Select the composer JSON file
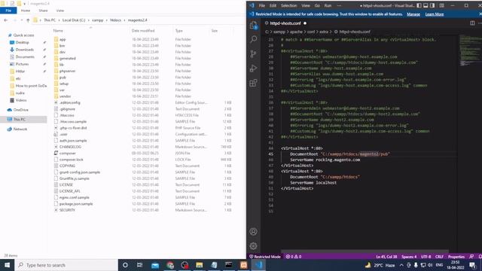Viewport: 482px width, 271px height. [x=67, y=153]
